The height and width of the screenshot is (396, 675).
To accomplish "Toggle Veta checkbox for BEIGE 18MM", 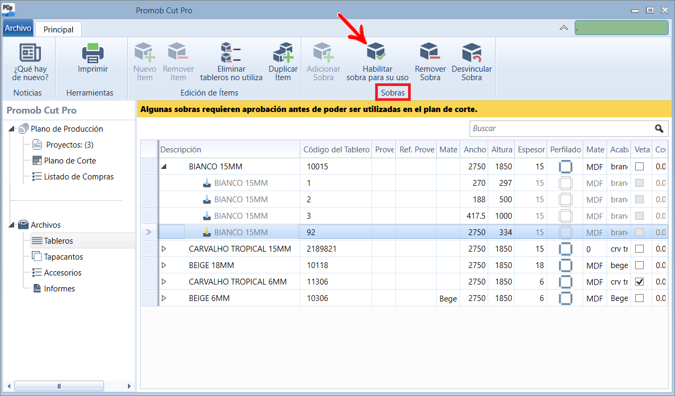I will pyautogui.click(x=639, y=265).
